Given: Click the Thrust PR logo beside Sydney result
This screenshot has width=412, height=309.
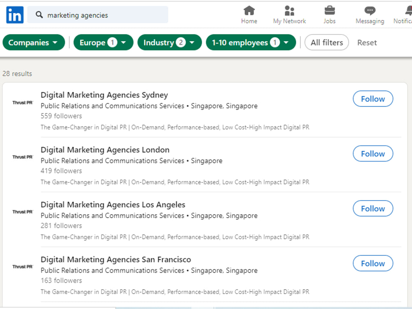Looking at the screenshot, I should 23,103.
